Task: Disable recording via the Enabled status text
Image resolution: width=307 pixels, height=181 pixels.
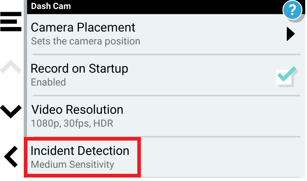Action: tap(48, 82)
